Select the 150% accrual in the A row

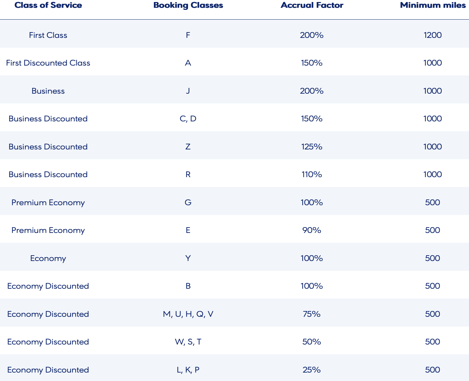tap(312, 63)
